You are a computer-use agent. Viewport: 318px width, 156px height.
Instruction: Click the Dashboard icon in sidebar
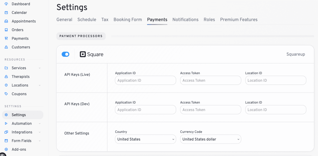pos(6,4)
